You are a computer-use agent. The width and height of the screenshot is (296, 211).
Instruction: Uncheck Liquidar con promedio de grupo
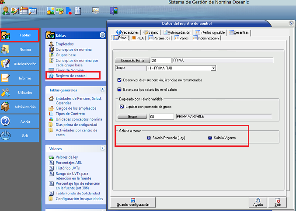[122, 107]
